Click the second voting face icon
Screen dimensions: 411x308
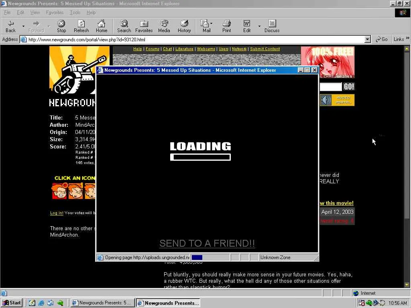coord(76,191)
